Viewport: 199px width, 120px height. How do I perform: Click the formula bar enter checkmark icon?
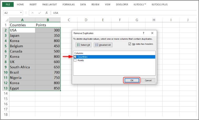click(x=40, y=13)
